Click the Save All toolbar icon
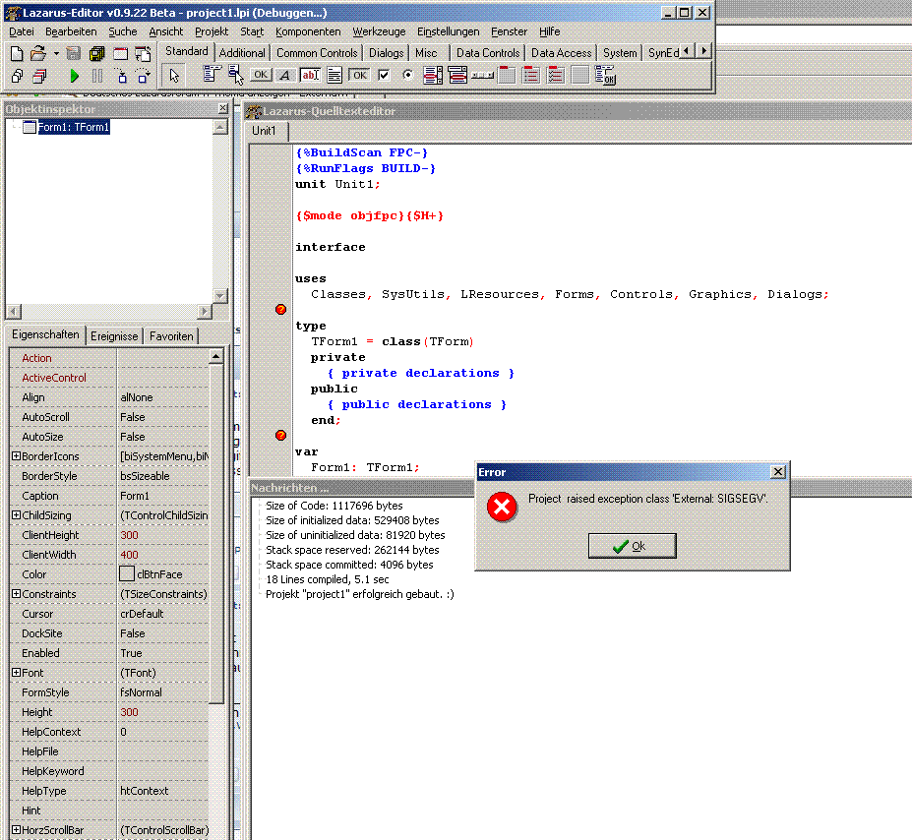The height and width of the screenshot is (840, 912). click(x=96, y=53)
